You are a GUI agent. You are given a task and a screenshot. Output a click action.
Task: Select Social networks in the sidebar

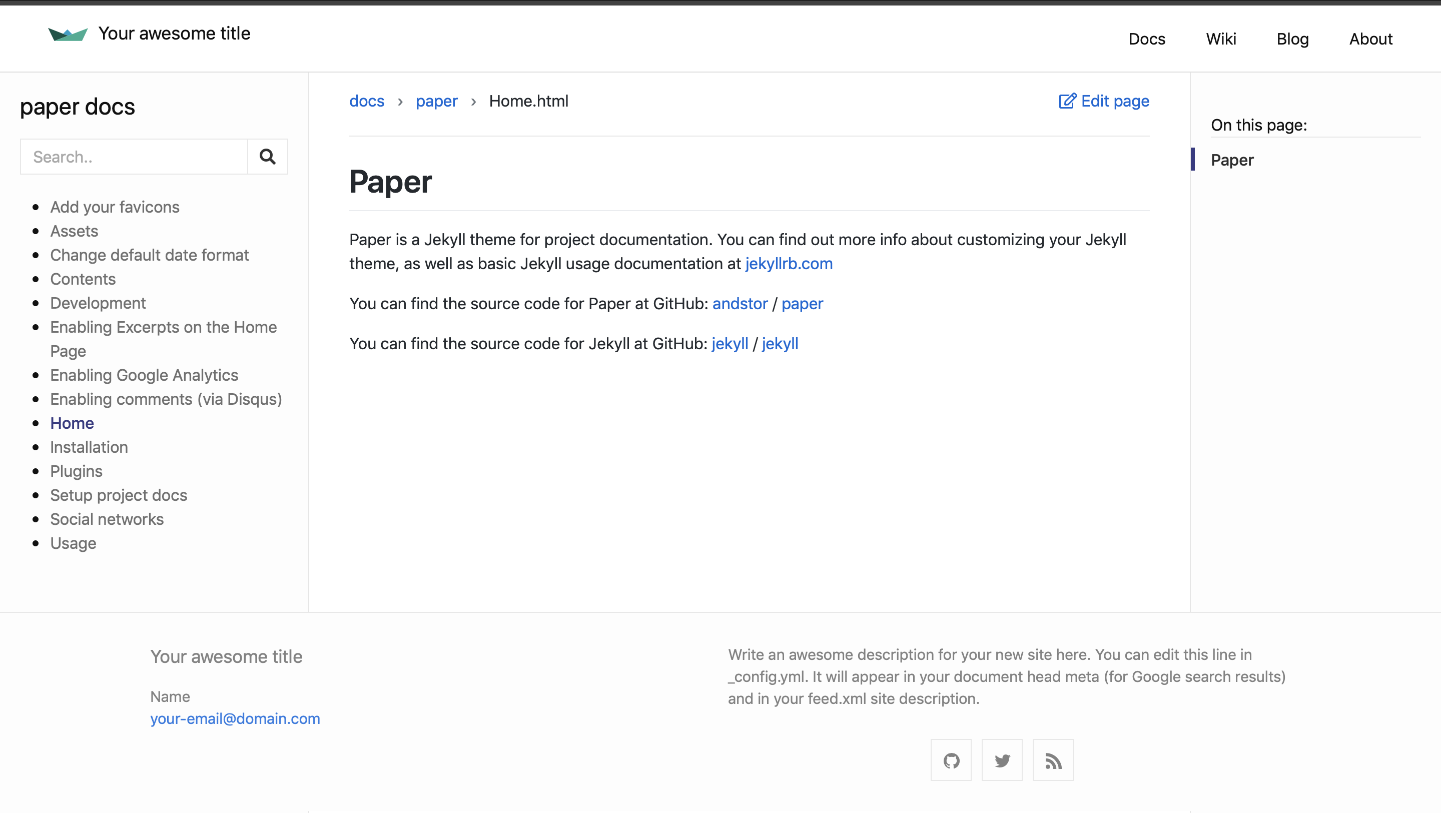coord(107,519)
